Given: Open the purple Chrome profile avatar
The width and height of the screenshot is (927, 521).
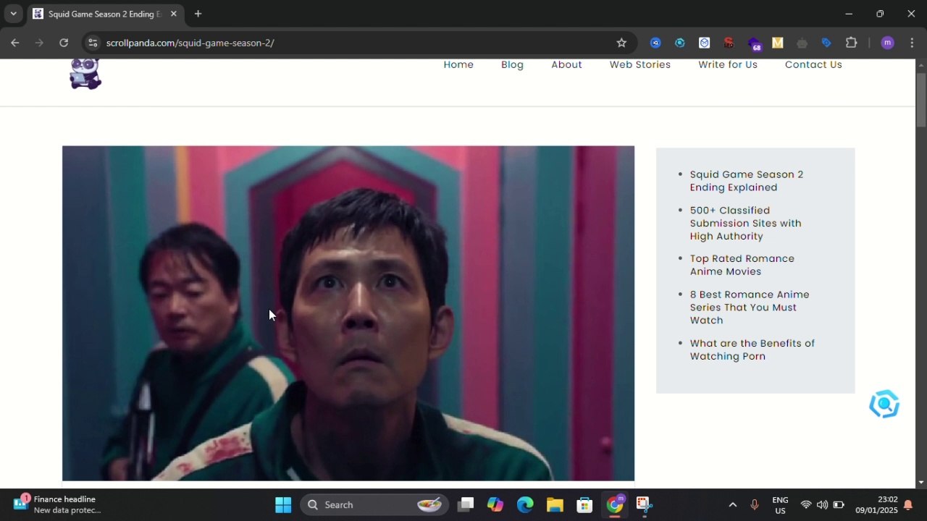Looking at the screenshot, I should 887,43.
